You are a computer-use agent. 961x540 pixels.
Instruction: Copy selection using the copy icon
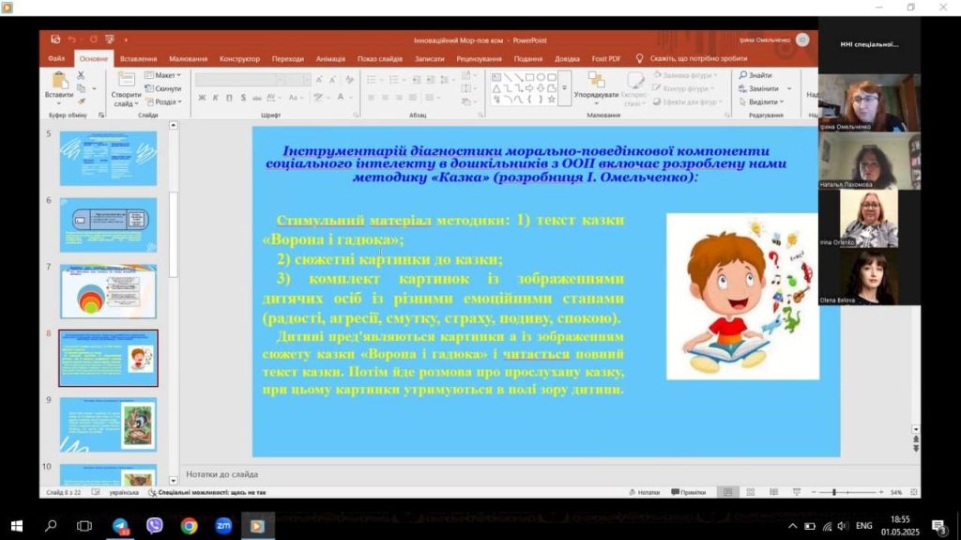click(81, 88)
